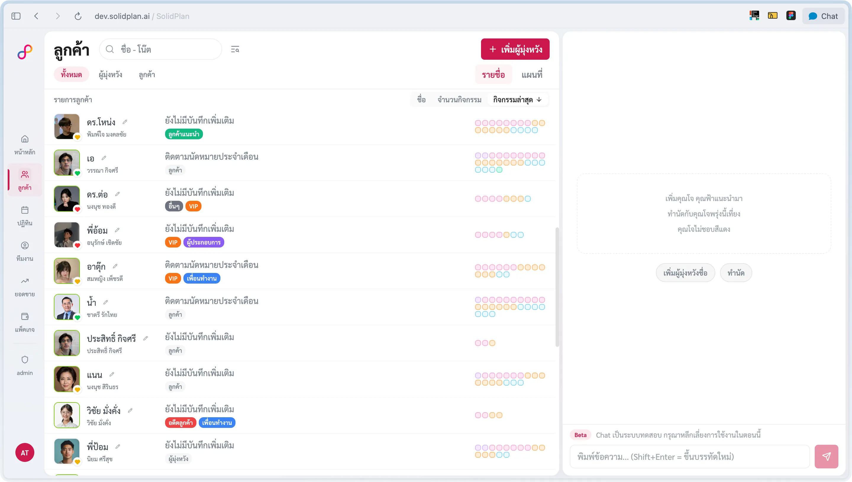Screen dimensions: 852x482
Task: Click the ชื่อ - โน๊ต search field
Action: tap(161, 49)
